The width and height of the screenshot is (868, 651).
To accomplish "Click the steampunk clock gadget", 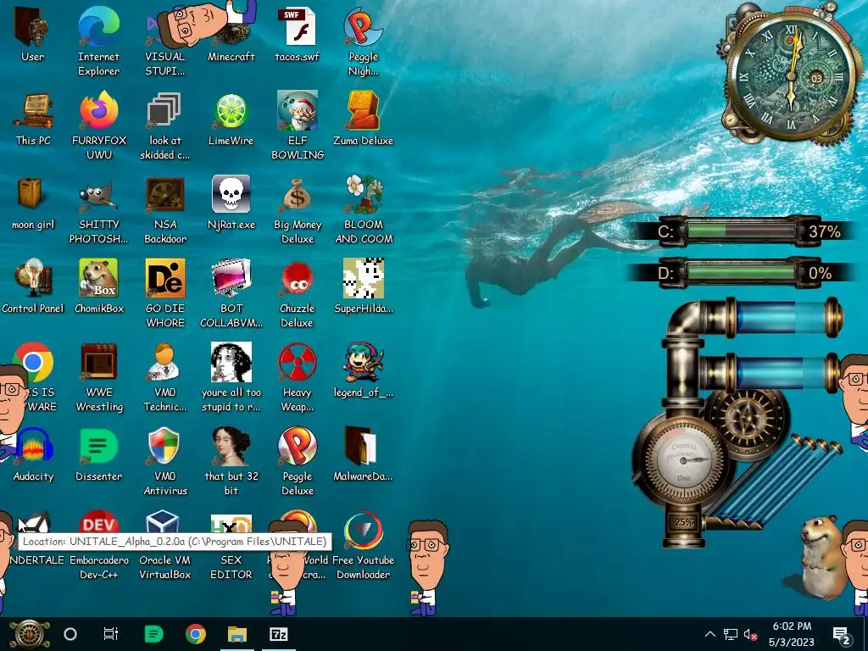I will coord(792,75).
